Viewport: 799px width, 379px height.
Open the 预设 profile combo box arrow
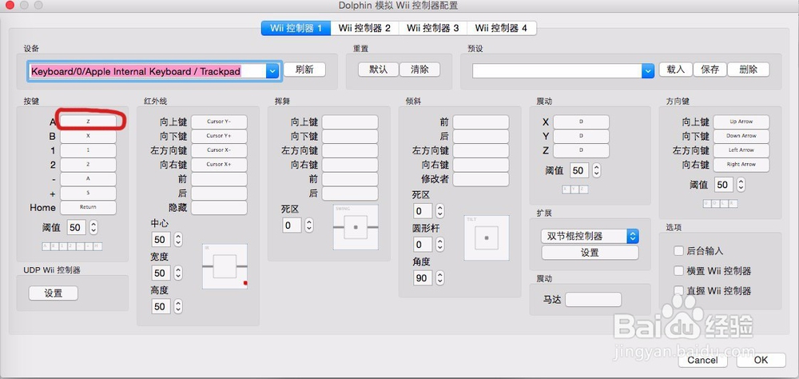tap(648, 71)
